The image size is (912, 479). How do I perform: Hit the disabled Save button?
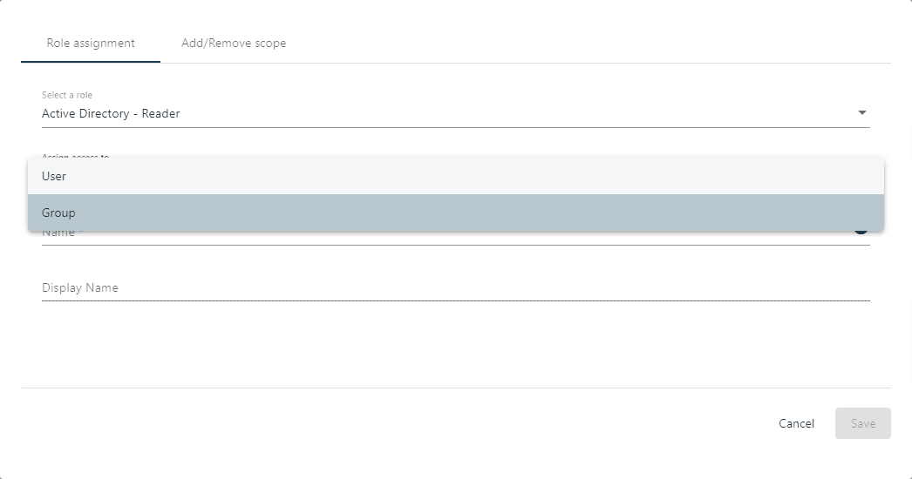[862, 423]
